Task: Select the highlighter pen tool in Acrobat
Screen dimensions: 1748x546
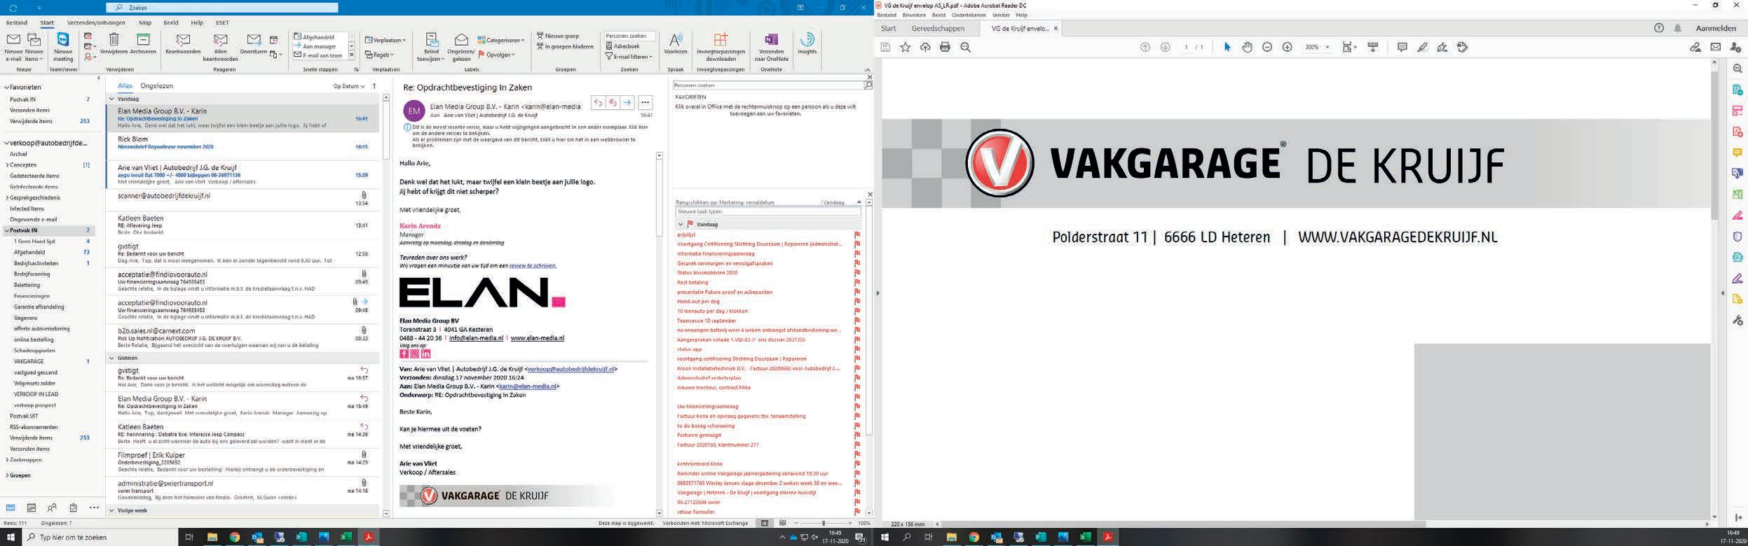Action: (1422, 47)
